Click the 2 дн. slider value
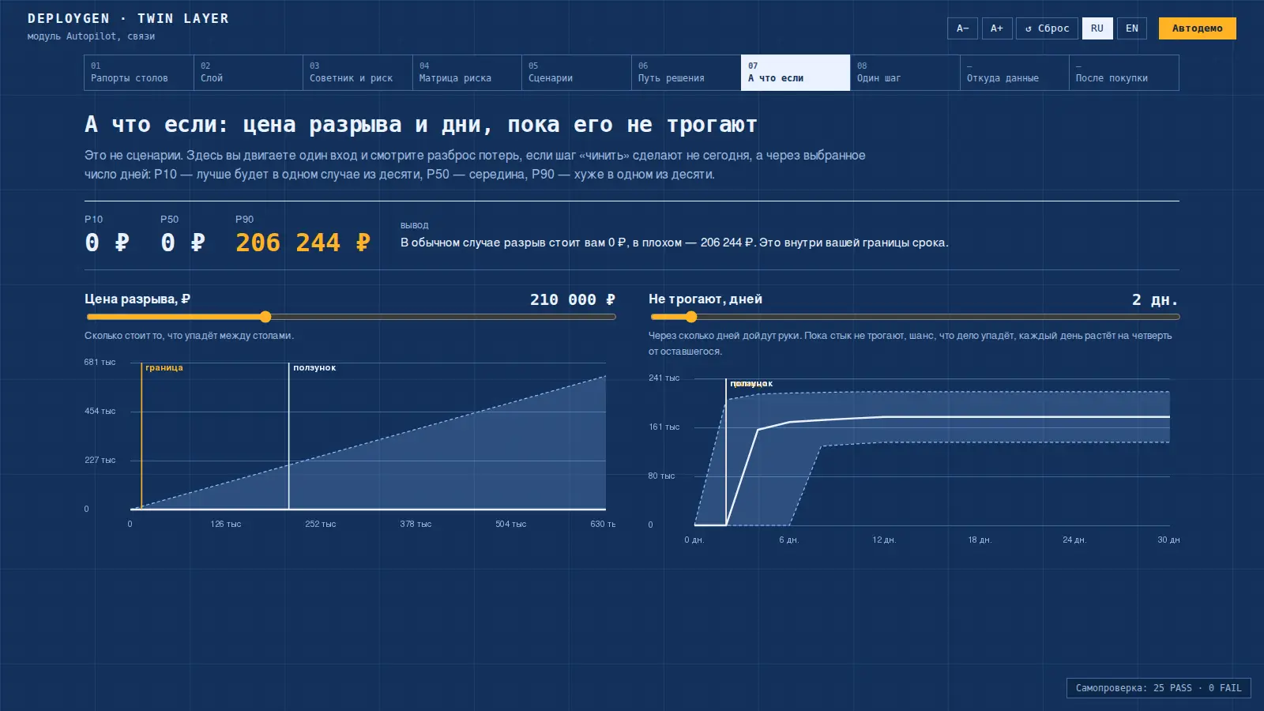The image size is (1264, 711). [x=1155, y=299]
